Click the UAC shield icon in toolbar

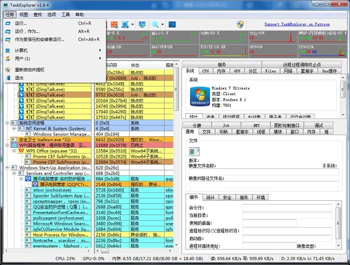point(240,24)
